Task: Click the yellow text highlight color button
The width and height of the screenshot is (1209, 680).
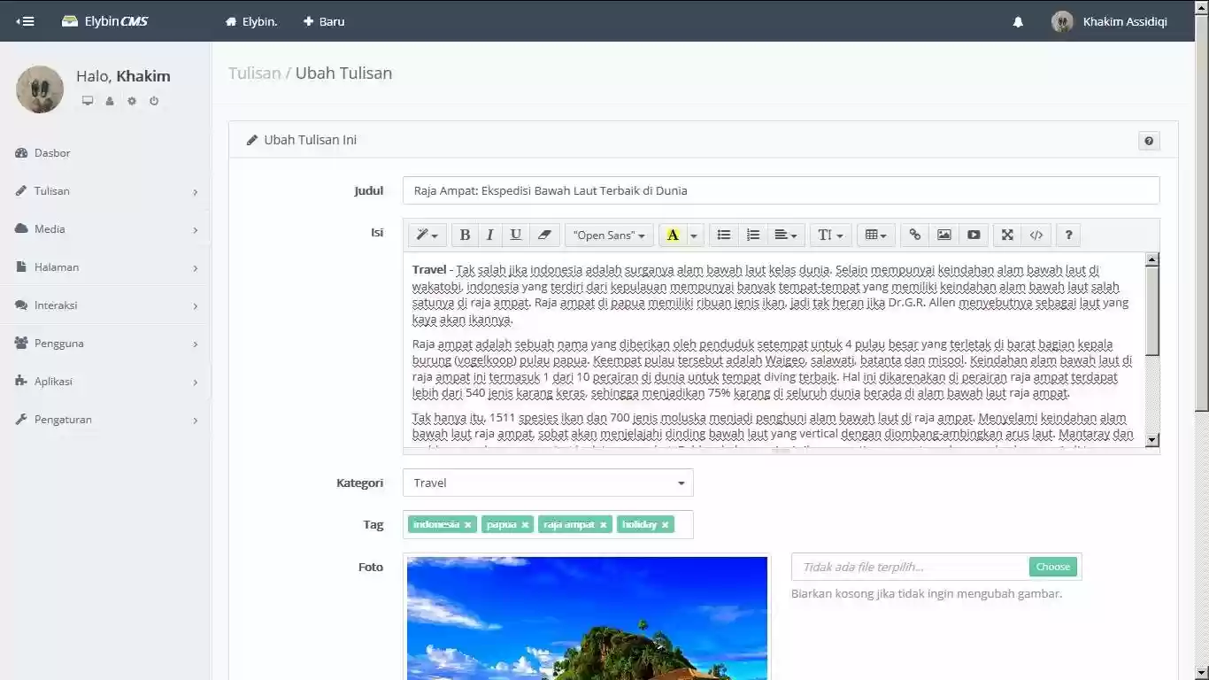Action: click(x=673, y=235)
